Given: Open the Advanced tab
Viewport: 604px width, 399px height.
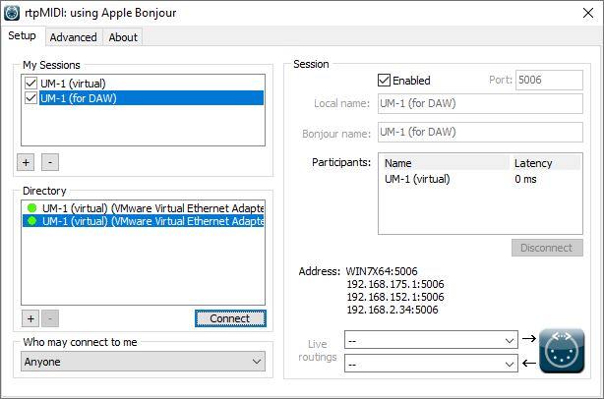Looking at the screenshot, I should 74,37.
